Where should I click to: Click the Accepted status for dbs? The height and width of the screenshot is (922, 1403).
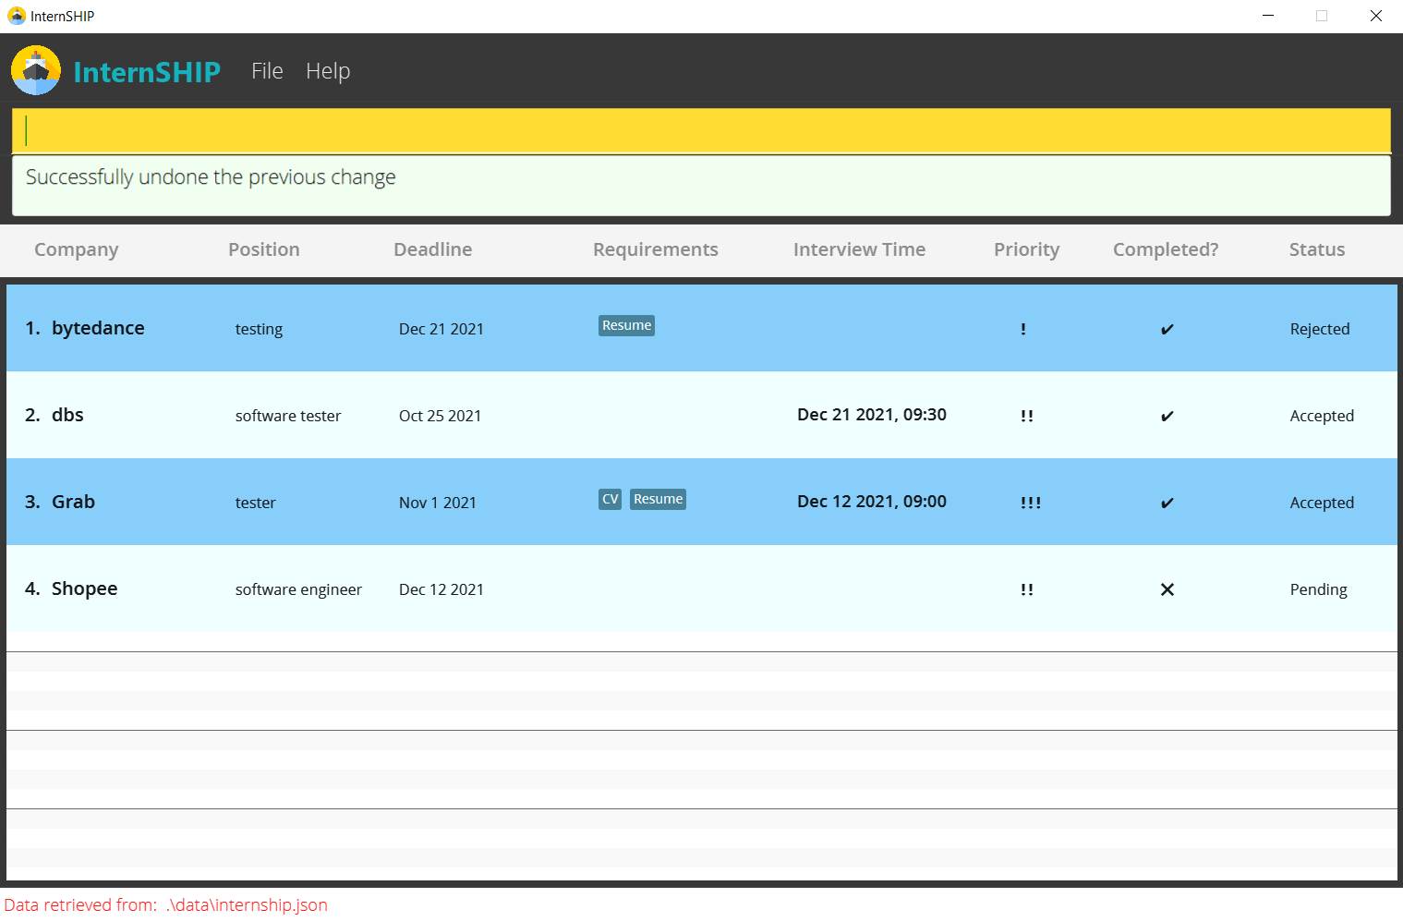[x=1322, y=416]
